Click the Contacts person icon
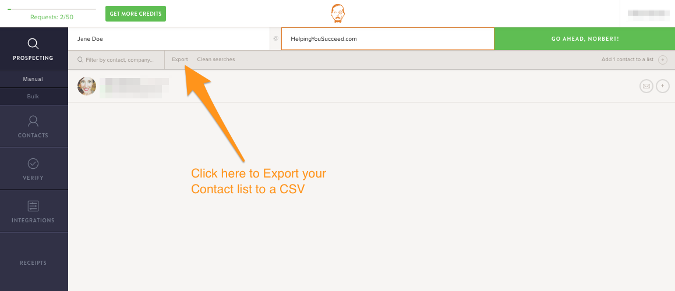The width and height of the screenshot is (675, 291). click(x=33, y=121)
